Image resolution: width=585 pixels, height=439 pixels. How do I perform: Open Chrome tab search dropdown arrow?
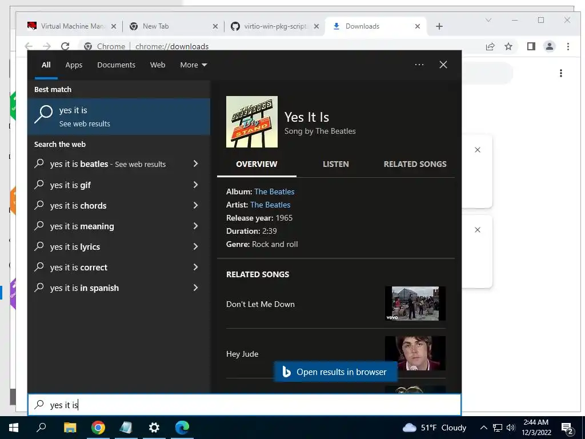(488, 20)
